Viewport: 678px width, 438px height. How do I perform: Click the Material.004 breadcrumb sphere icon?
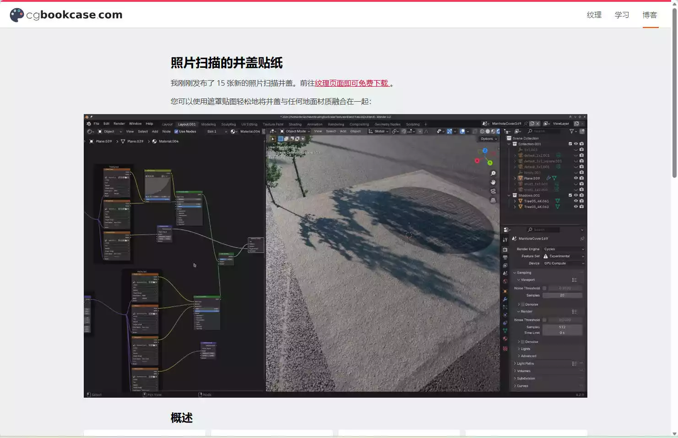point(154,141)
